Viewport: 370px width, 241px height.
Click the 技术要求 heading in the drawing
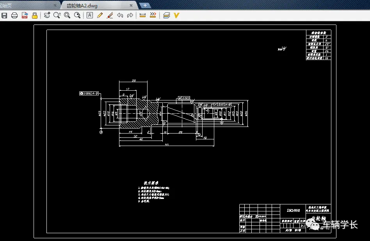(x=151, y=183)
